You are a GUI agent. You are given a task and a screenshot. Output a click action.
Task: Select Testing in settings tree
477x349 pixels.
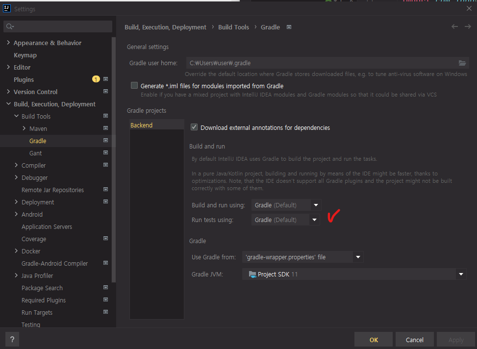(31, 324)
